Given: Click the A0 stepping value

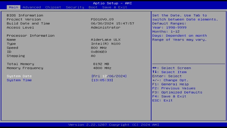Looking at the screenshot, I should [93, 56].
